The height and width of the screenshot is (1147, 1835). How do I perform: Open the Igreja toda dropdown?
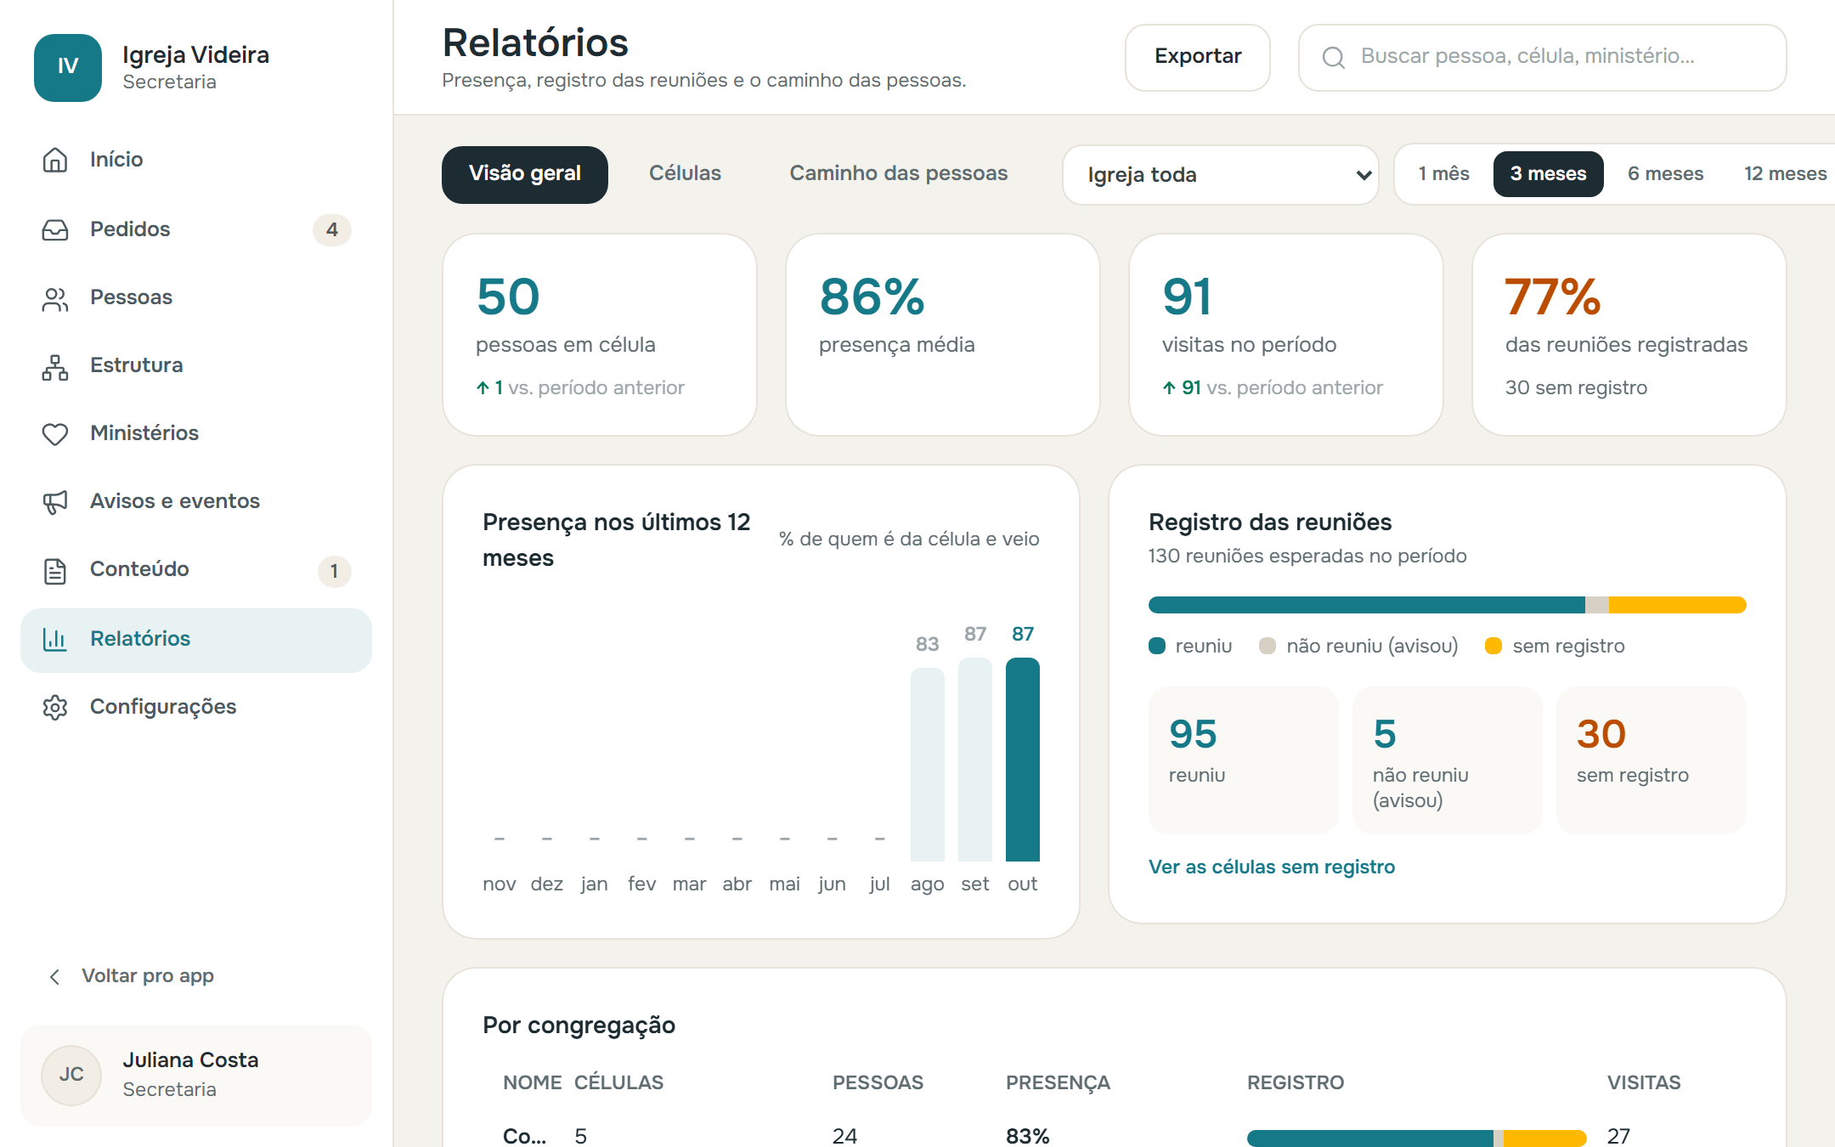(x=1220, y=175)
